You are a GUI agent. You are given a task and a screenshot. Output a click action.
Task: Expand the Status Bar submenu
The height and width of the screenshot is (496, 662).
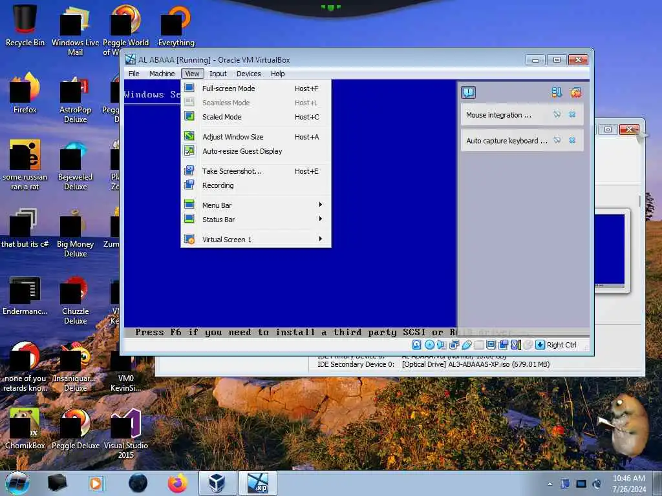(256, 220)
